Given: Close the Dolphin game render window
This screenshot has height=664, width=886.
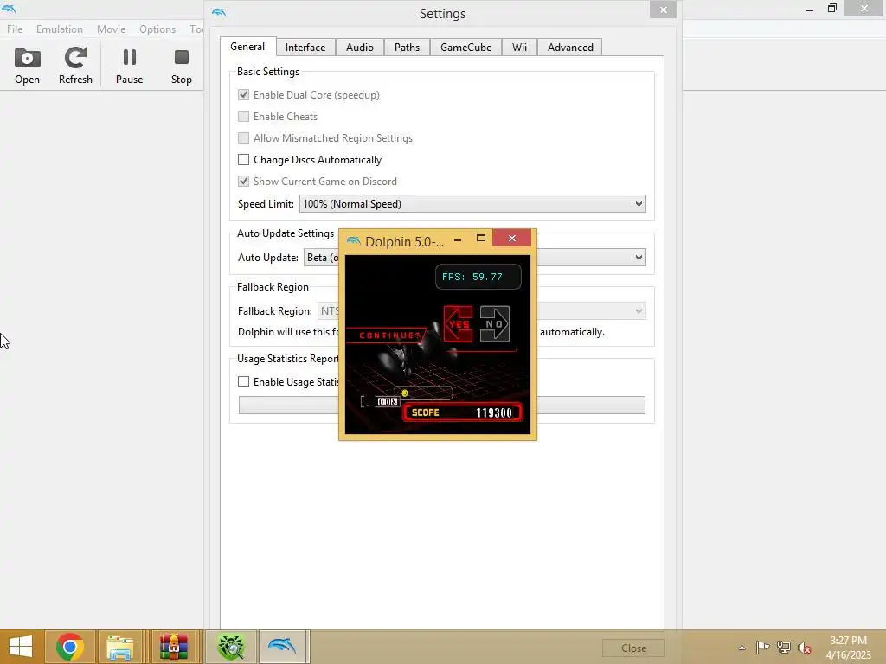Looking at the screenshot, I should [x=512, y=238].
